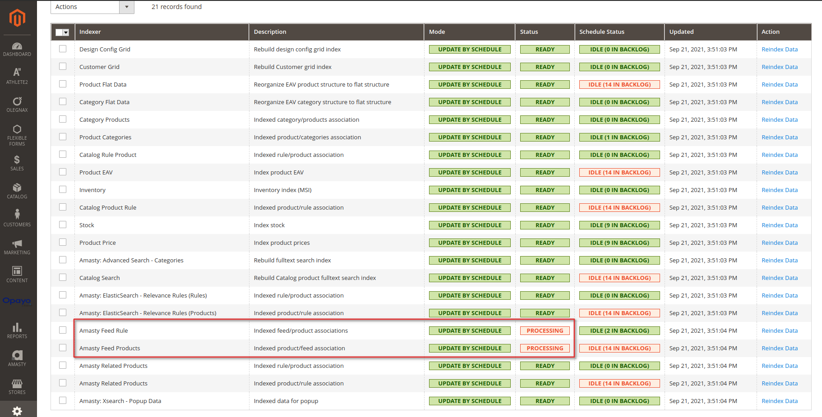Click the Magento logo icon

pyautogui.click(x=17, y=18)
